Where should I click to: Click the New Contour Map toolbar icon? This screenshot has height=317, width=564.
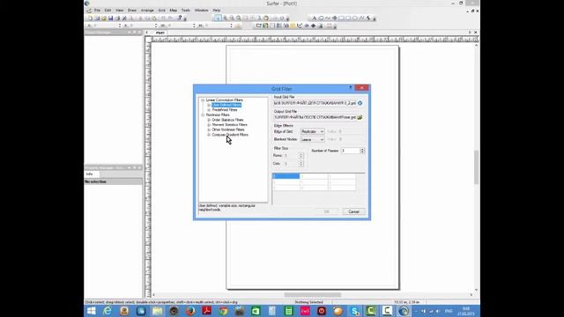265,26
